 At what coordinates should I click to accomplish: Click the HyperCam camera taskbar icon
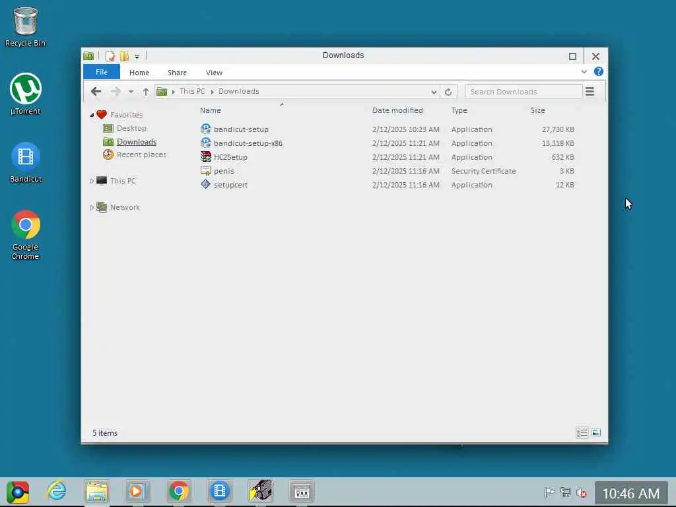[x=260, y=491]
